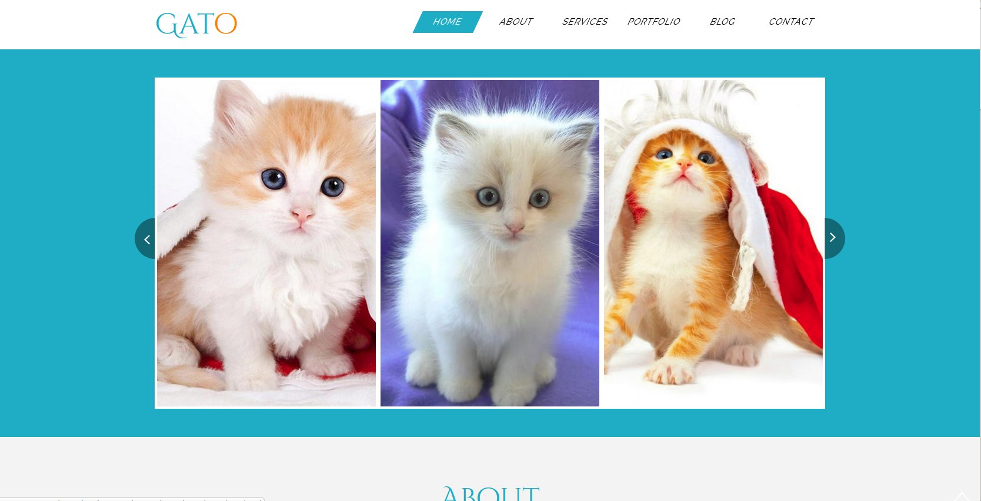Advance to the next carousel slide
981x501 pixels.
[x=835, y=238]
